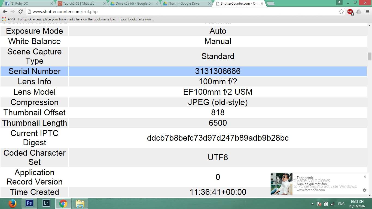The image size is (372, 209).
Task: Bookmark this page with star icon
Action: click(x=341, y=12)
